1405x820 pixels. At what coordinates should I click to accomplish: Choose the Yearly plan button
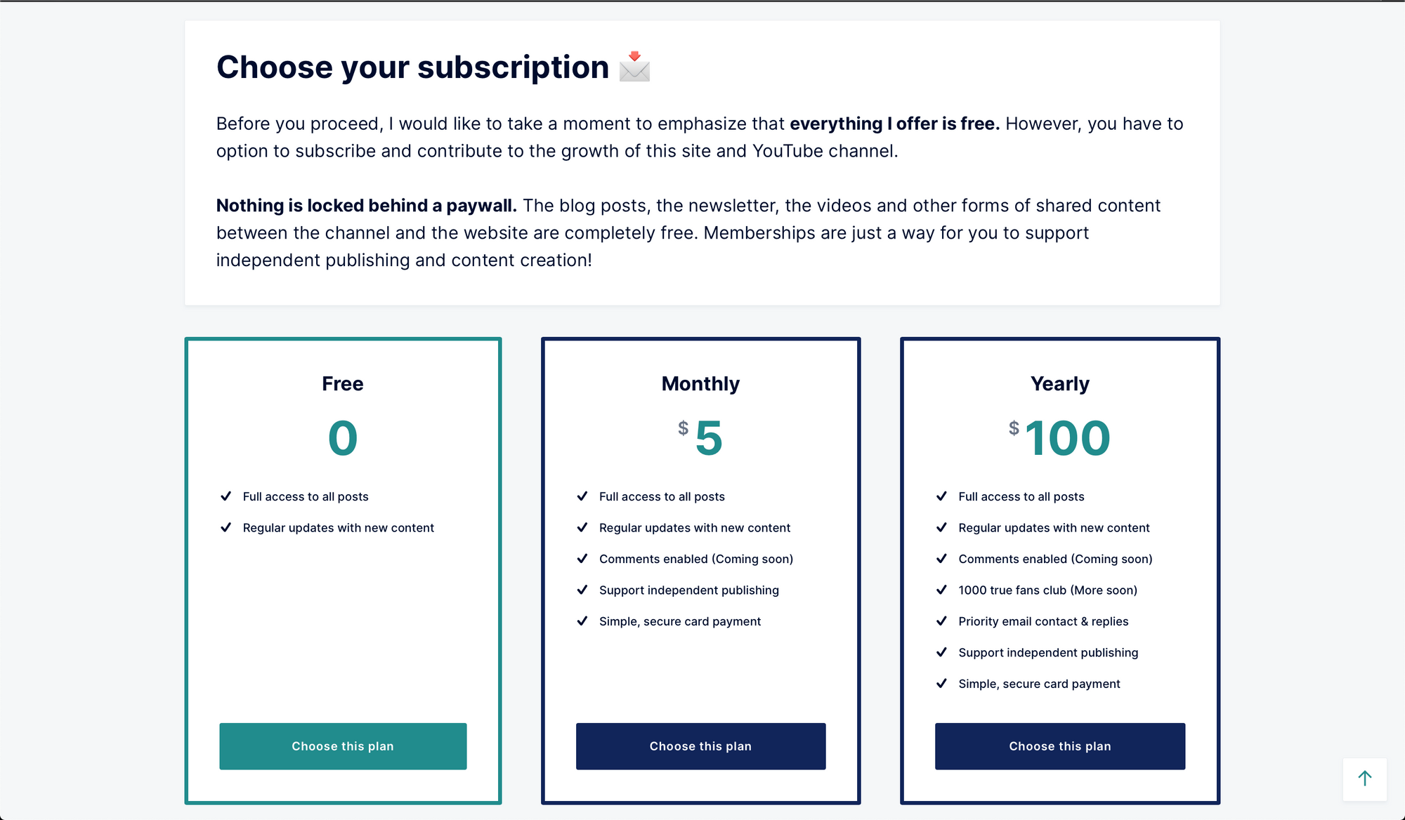tap(1060, 746)
